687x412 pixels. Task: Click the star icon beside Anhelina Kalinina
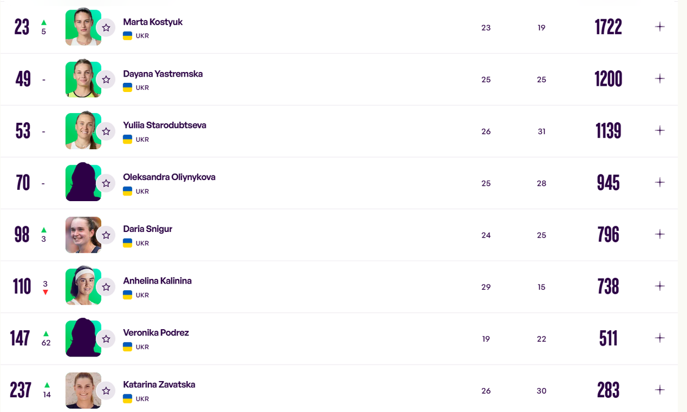106,287
